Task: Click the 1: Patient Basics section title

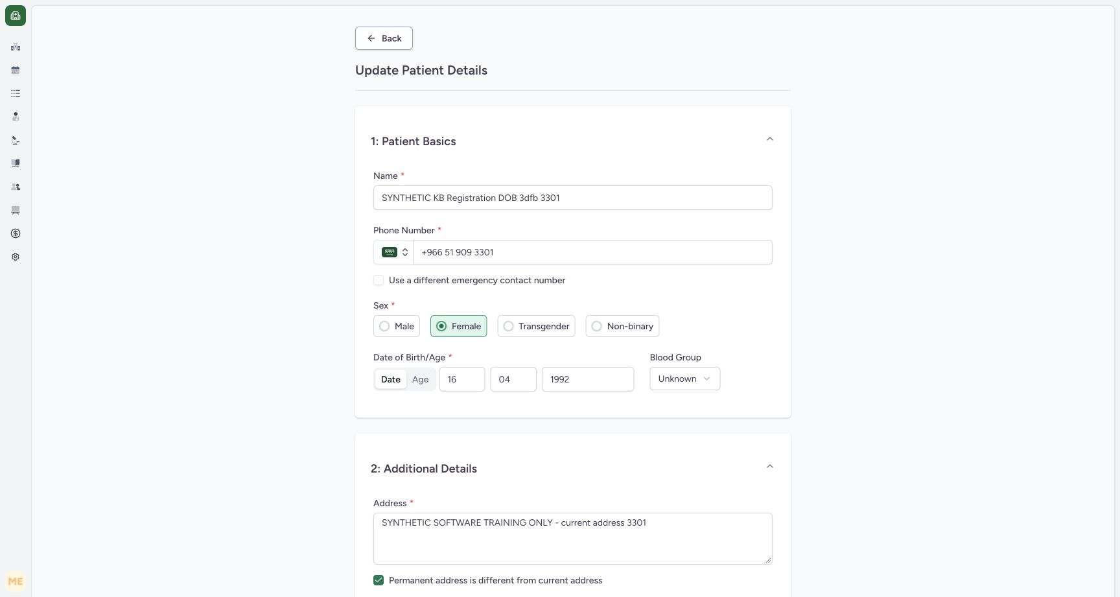Action: [x=414, y=141]
